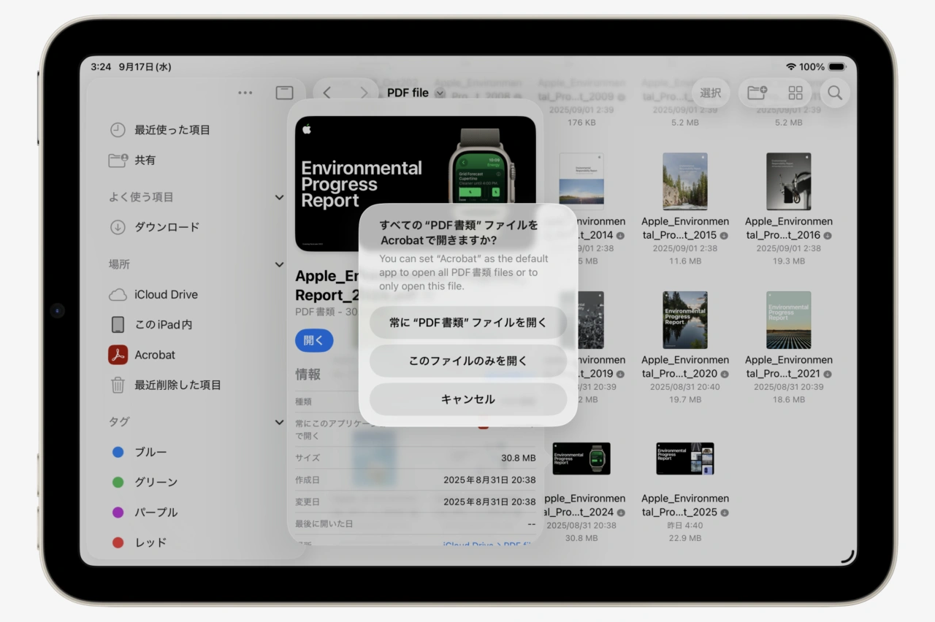Switch to grid view using the squares icon

(795, 93)
